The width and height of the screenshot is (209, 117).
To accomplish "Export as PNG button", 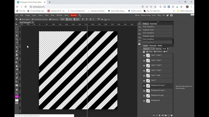I will (x=69, y=19).
